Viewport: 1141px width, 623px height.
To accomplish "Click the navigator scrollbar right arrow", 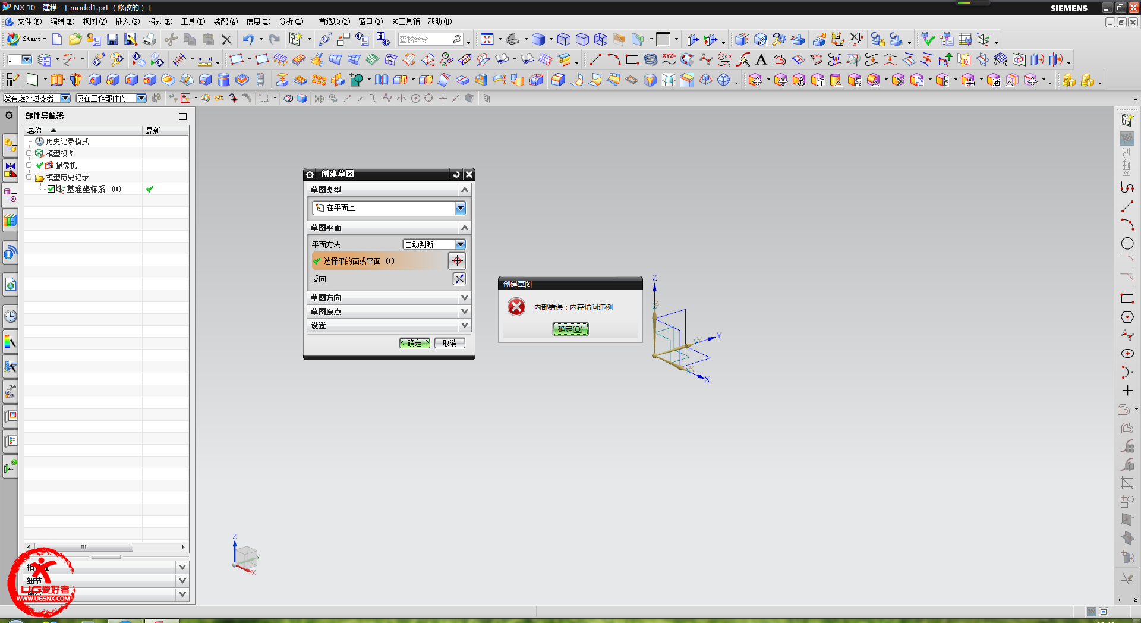I will [183, 547].
